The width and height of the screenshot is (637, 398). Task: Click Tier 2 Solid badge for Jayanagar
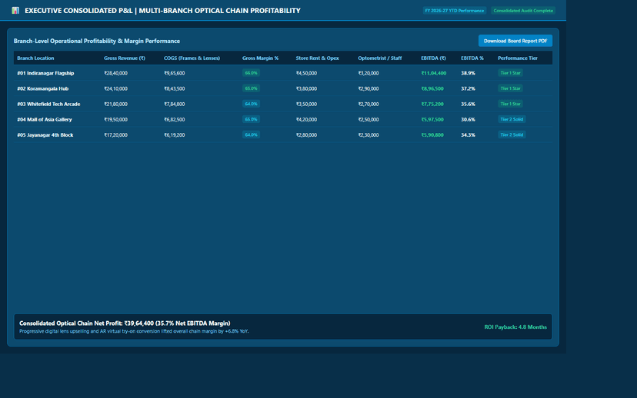pyautogui.click(x=512, y=134)
